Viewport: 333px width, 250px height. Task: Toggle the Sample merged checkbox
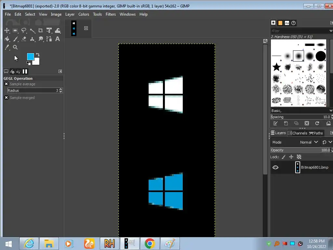point(7,98)
